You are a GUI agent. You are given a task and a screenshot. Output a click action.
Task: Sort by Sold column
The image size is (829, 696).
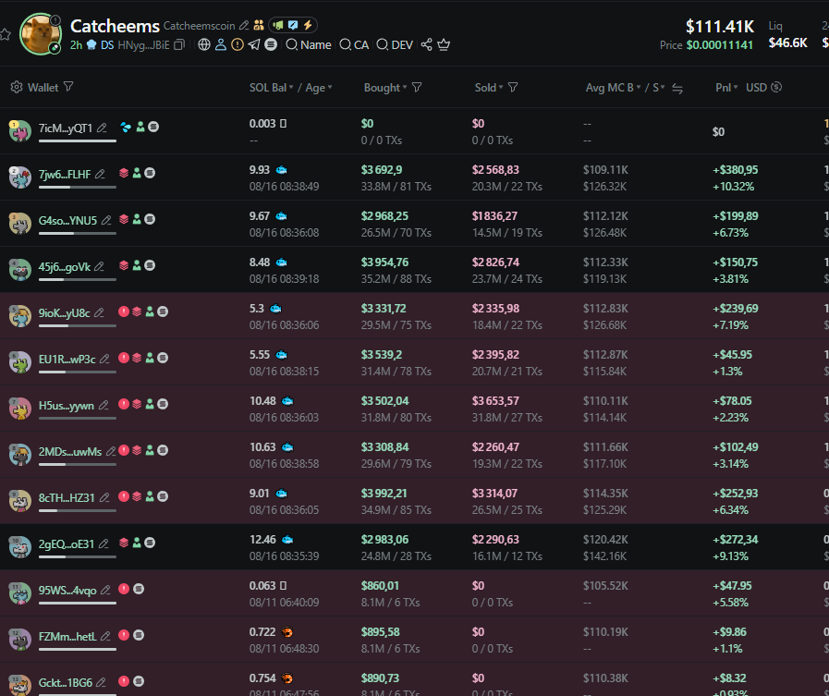(489, 88)
